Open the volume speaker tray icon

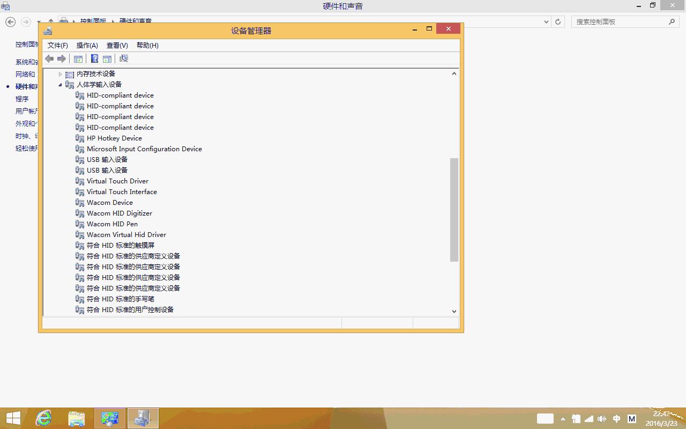(602, 419)
